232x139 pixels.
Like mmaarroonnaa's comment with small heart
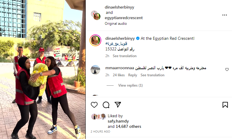[x=227, y=69]
